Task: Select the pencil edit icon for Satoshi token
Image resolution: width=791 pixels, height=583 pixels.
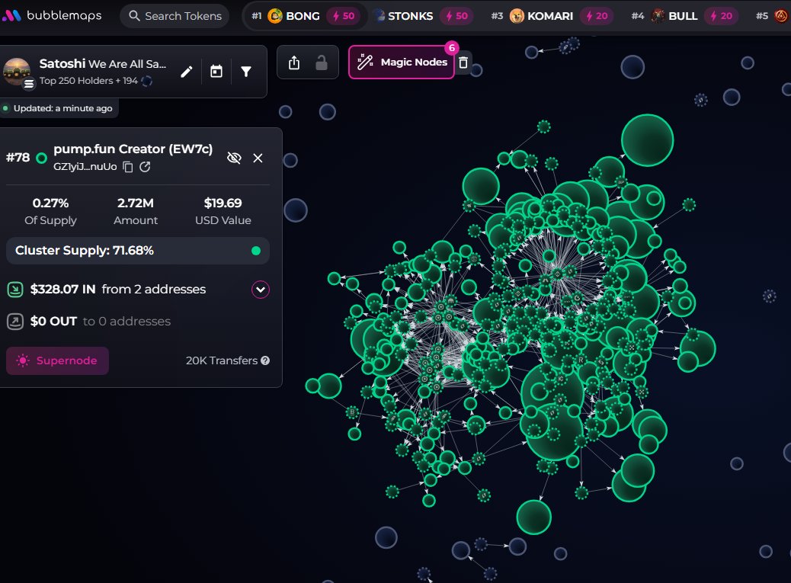Action: pyautogui.click(x=186, y=71)
